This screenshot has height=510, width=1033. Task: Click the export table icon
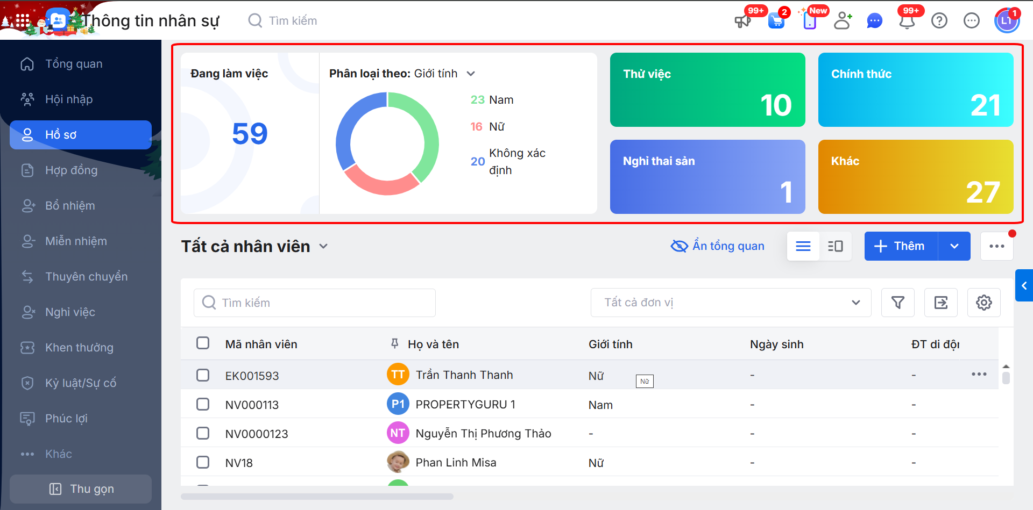941,303
